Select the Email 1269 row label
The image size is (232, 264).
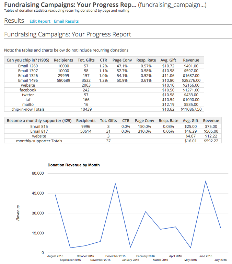[28, 66]
